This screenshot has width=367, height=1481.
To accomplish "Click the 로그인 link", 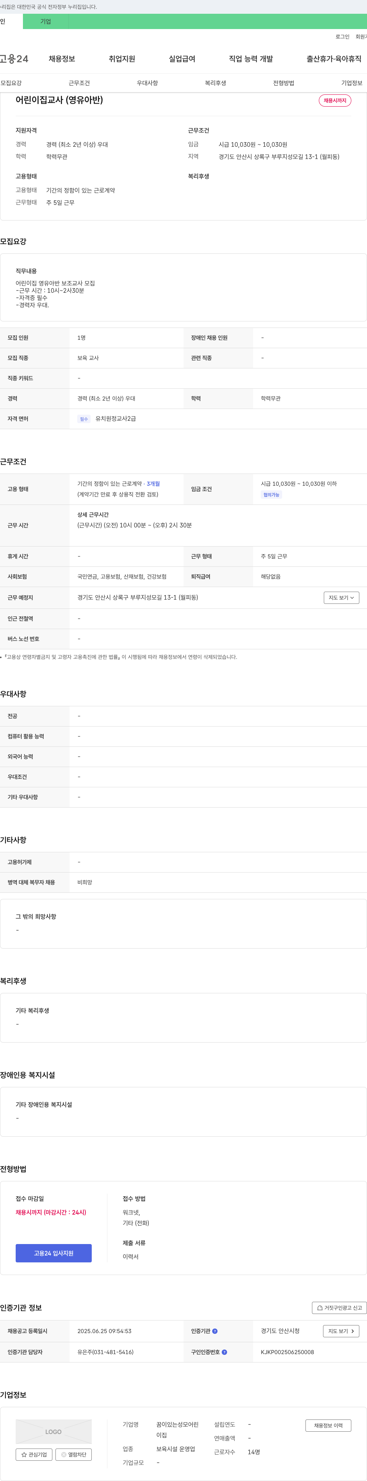I will 342,36.
